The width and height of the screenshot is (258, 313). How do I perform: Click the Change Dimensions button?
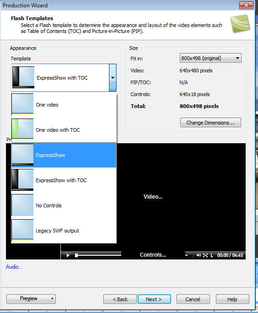pyautogui.click(x=210, y=122)
